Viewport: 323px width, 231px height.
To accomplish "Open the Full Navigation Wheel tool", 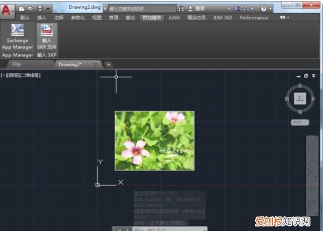I will point(312,147).
